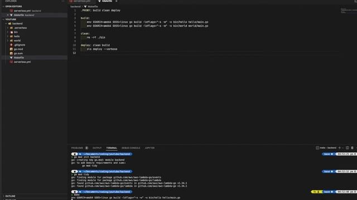
Task: Close the Makefile editor tab
Action: tap(117, 1)
